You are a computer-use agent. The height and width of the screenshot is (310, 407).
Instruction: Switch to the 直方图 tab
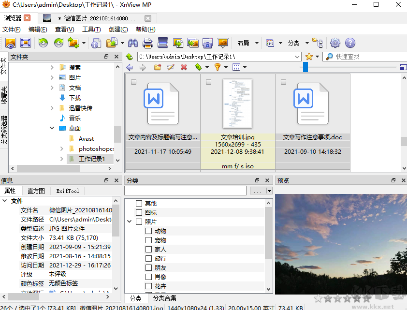(x=36, y=191)
